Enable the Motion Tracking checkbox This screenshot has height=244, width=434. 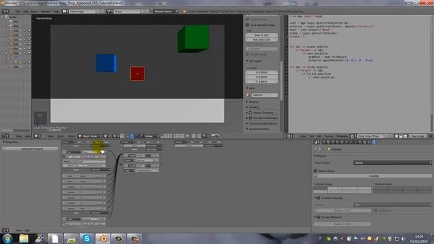250,113
